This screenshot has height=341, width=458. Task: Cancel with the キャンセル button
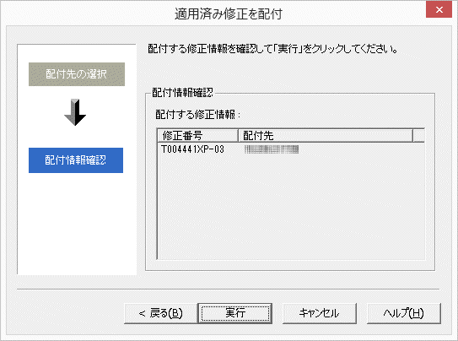320,313
